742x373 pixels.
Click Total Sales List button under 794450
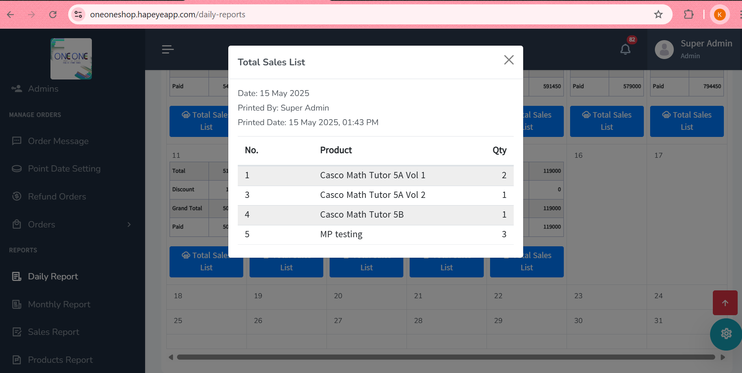[x=687, y=121]
